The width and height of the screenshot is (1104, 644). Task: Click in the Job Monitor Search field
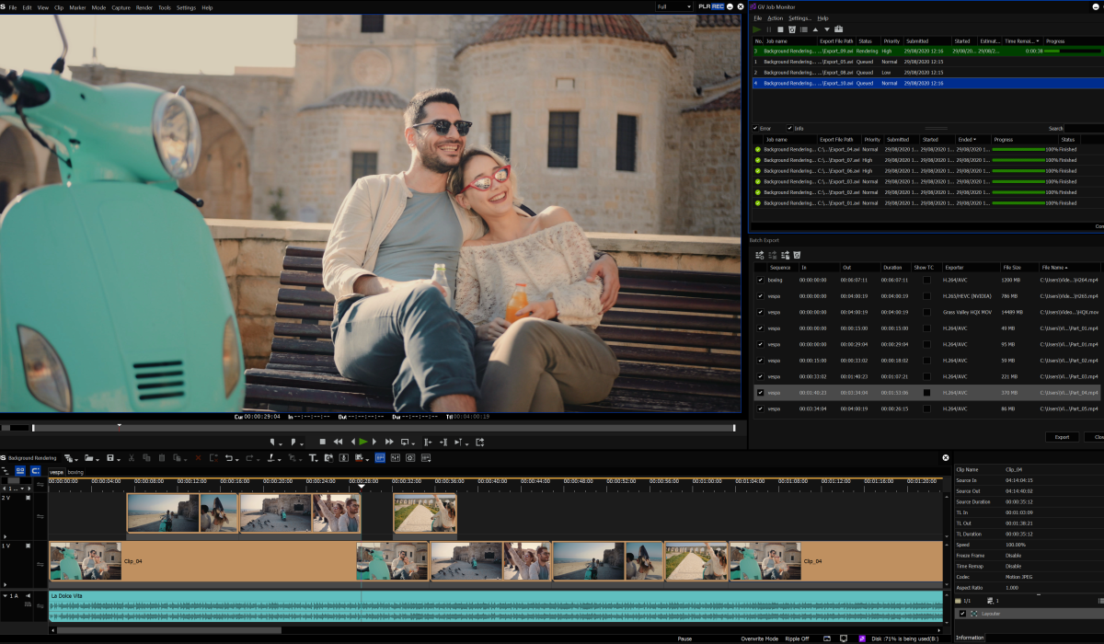(x=1084, y=128)
